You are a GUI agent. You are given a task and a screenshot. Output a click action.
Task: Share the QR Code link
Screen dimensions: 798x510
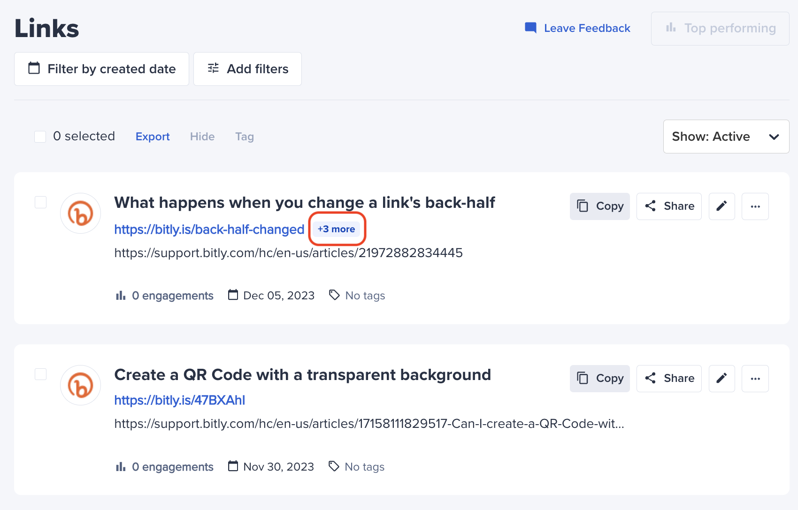click(x=669, y=379)
